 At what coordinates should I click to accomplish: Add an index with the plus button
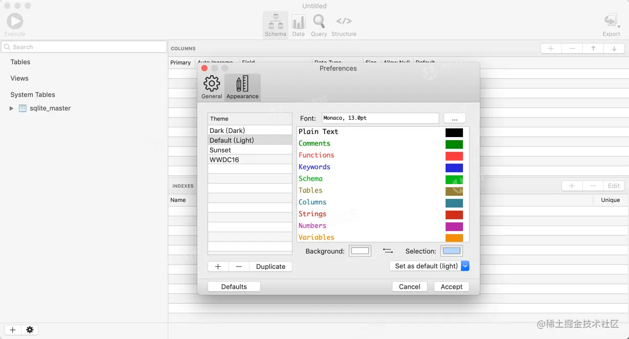[572, 186]
